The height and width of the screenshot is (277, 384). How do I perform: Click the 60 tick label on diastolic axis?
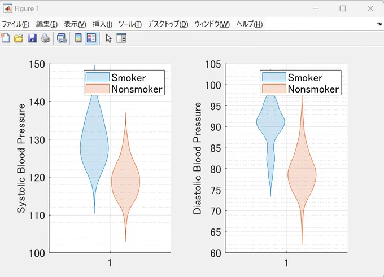(216, 253)
